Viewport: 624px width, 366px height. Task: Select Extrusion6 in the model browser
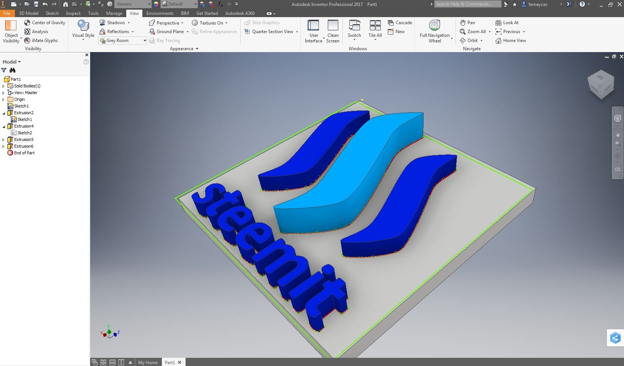click(23, 146)
